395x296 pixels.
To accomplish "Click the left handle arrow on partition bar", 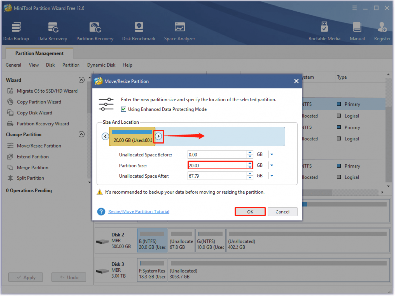I will click(x=105, y=136).
